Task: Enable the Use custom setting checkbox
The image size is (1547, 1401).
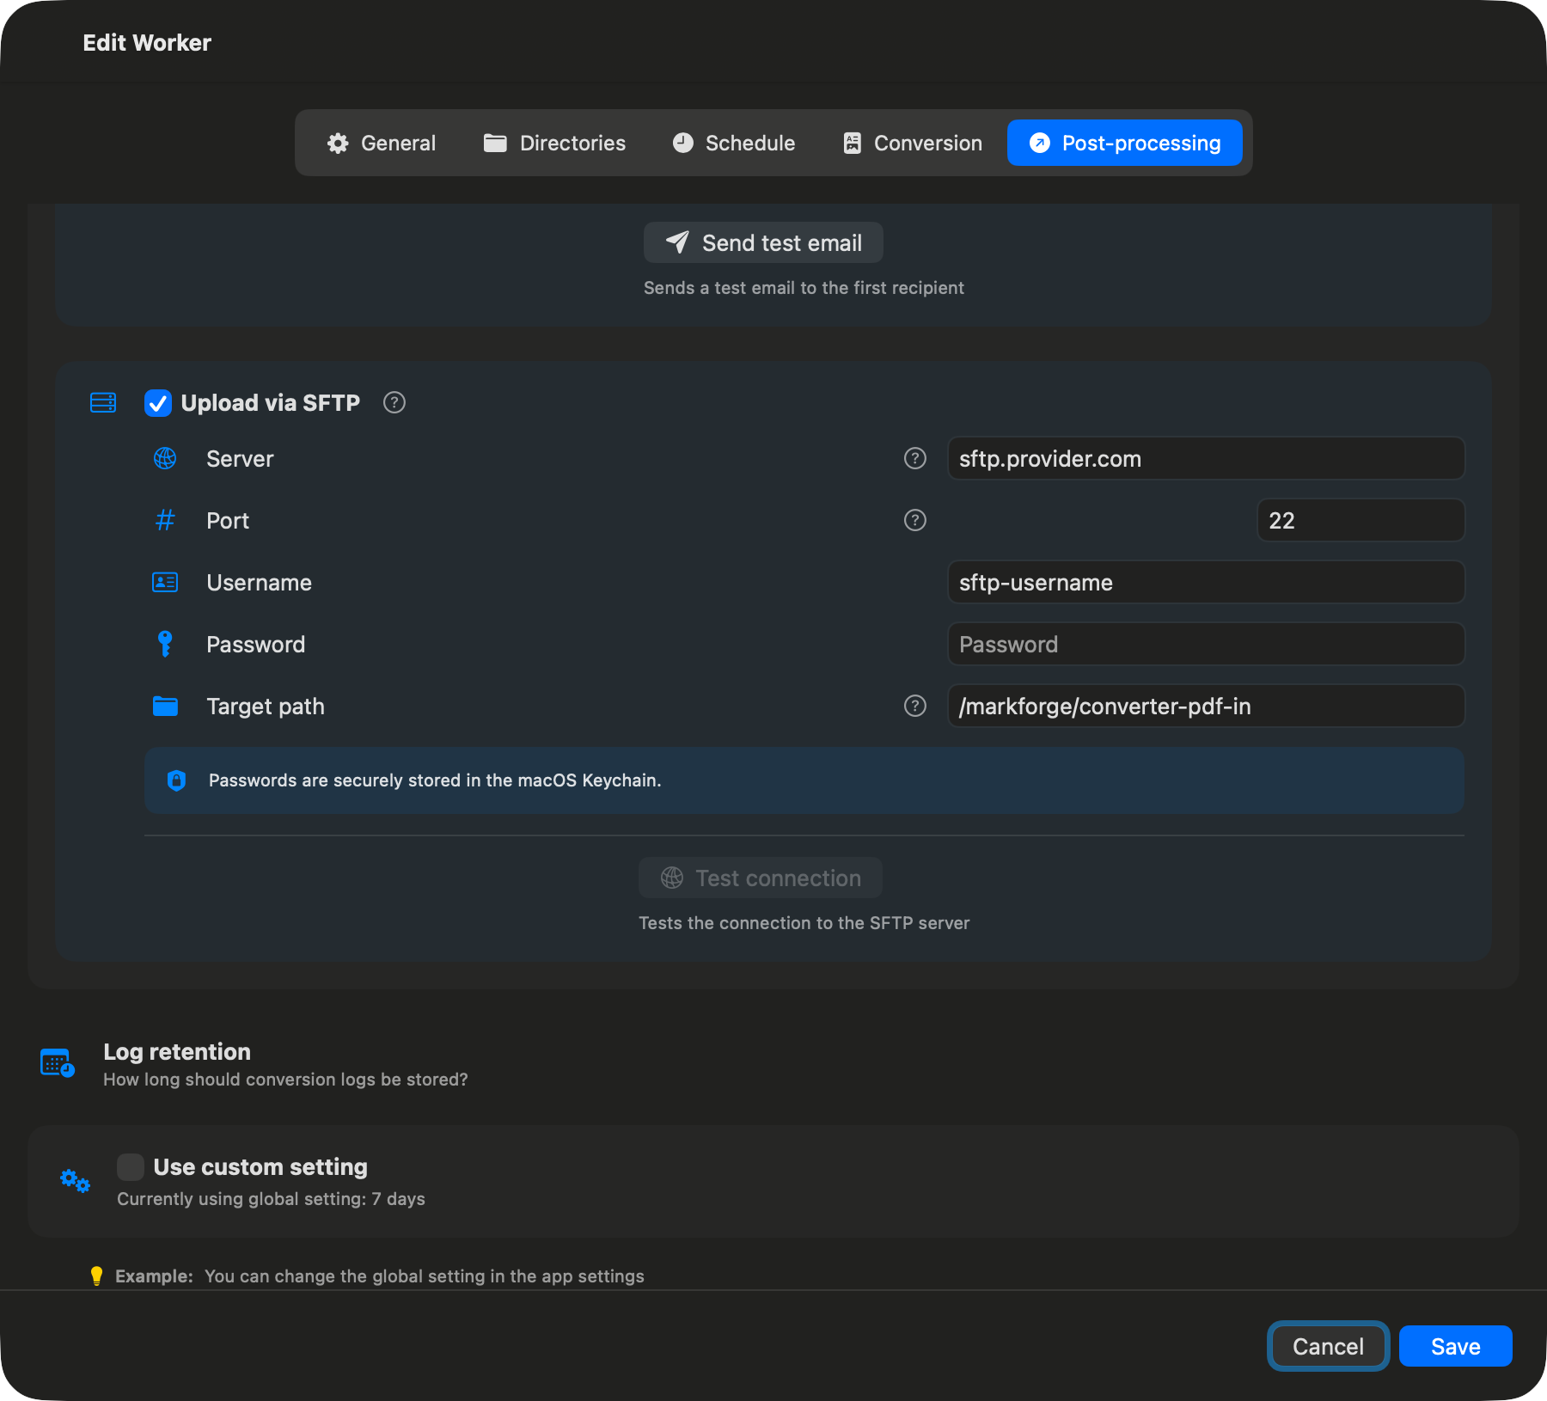Action: pyautogui.click(x=131, y=1167)
